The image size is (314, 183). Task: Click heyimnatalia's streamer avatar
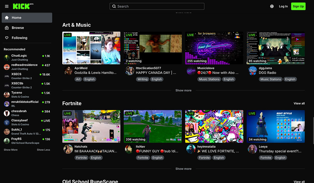pyautogui.click(x=191, y=149)
